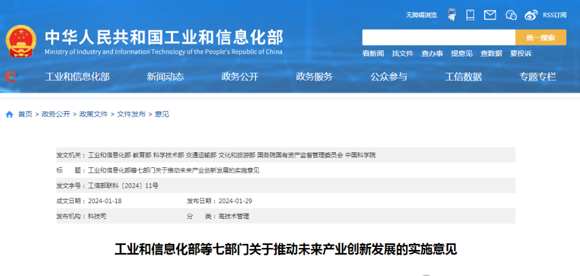Viewport: 580px width, 276px height.
Task: Click the English ministry name subtitle
Action: tap(163, 52)
